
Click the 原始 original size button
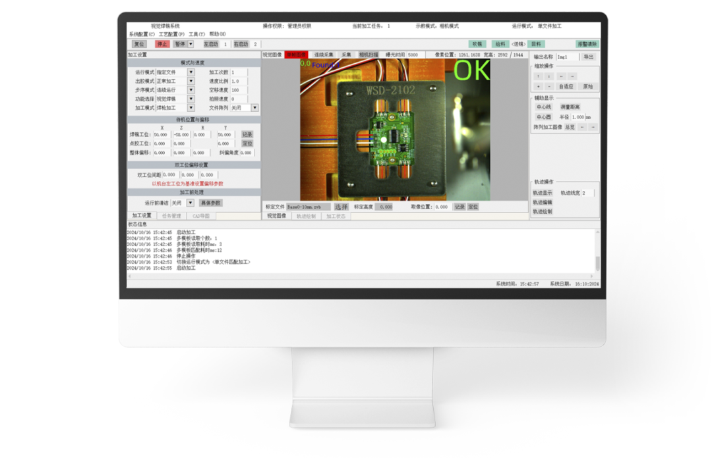587,86
